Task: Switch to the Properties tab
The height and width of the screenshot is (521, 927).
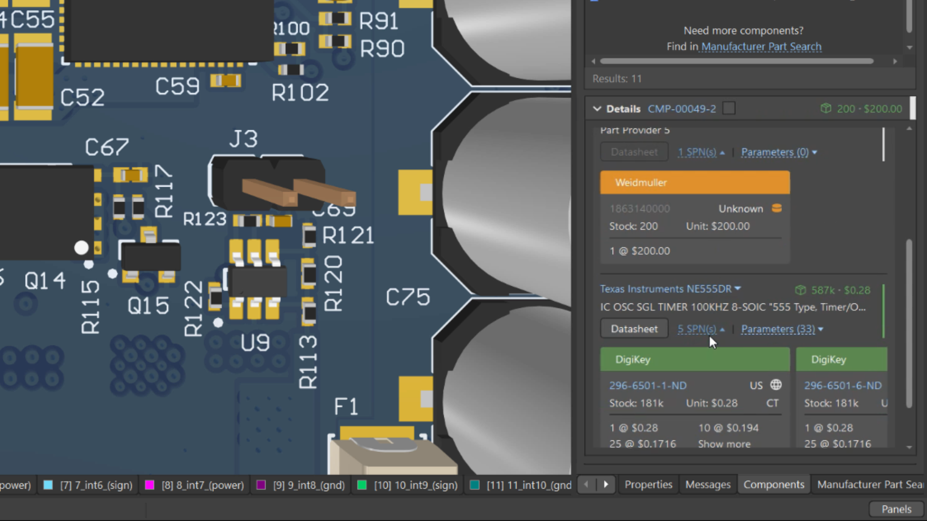Action: (x=648, y=484)
